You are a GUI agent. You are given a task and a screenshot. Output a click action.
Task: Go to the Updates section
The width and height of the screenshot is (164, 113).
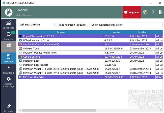point(8,36)
